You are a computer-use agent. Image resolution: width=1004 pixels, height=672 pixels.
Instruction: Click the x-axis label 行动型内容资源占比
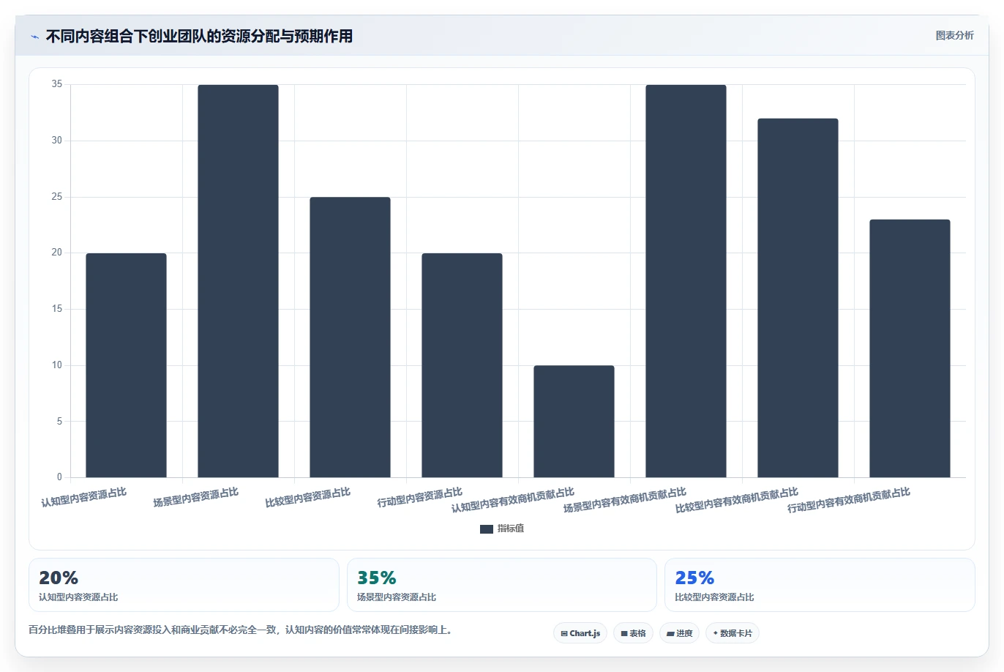point(420,498)
